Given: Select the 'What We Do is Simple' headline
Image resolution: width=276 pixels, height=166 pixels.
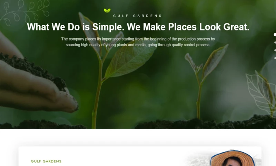Looking at the screenshot, I should (x=138, y=27).
